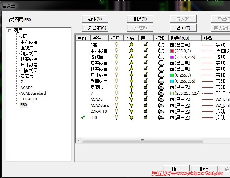Click the 当前 column header
Screen dimensions: 230x178
[x=83, y=38]
